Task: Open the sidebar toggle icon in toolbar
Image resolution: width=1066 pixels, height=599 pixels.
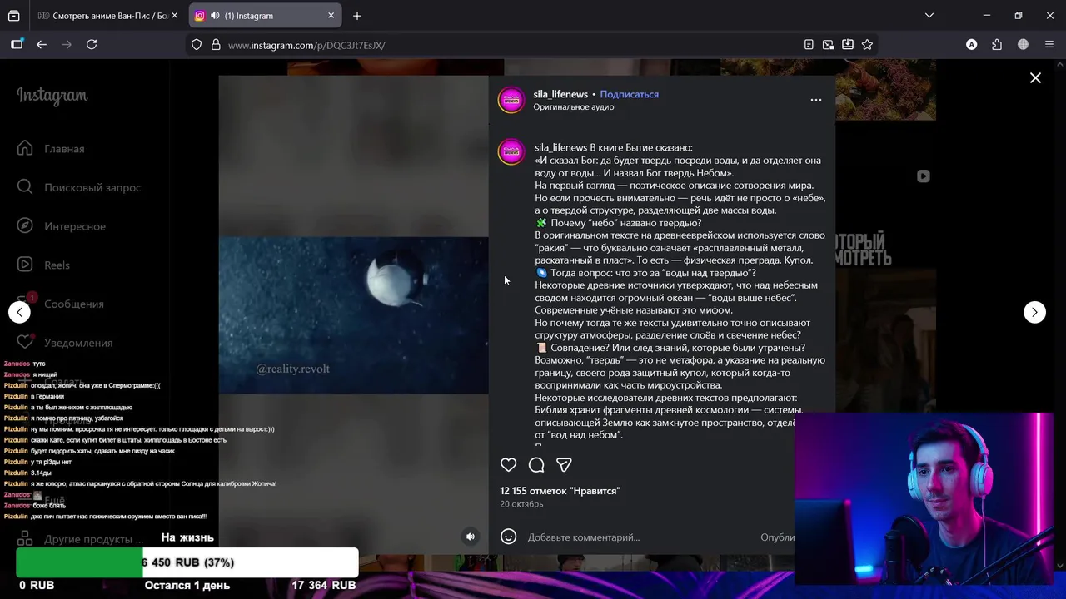Action: [17, 45]
